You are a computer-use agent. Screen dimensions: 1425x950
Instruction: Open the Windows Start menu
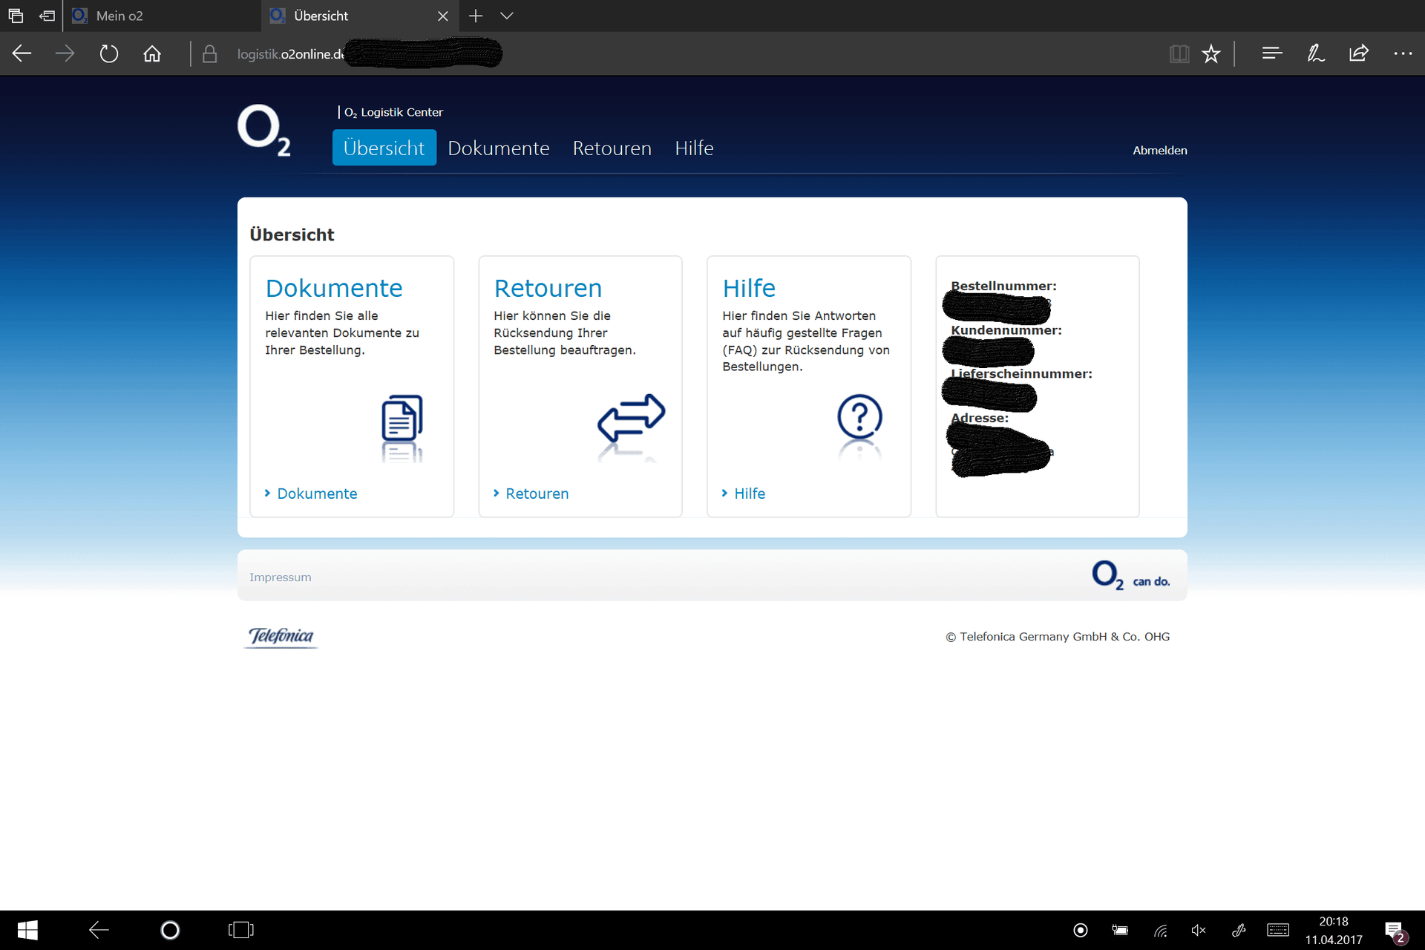pyautogui.click(x=27, y=930)
